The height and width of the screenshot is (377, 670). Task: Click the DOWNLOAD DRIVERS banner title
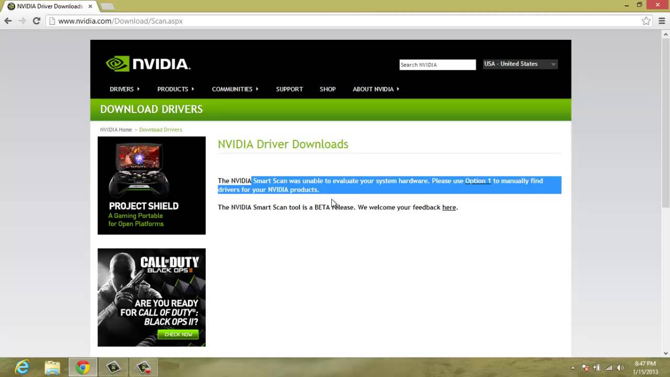coord(151,109)
